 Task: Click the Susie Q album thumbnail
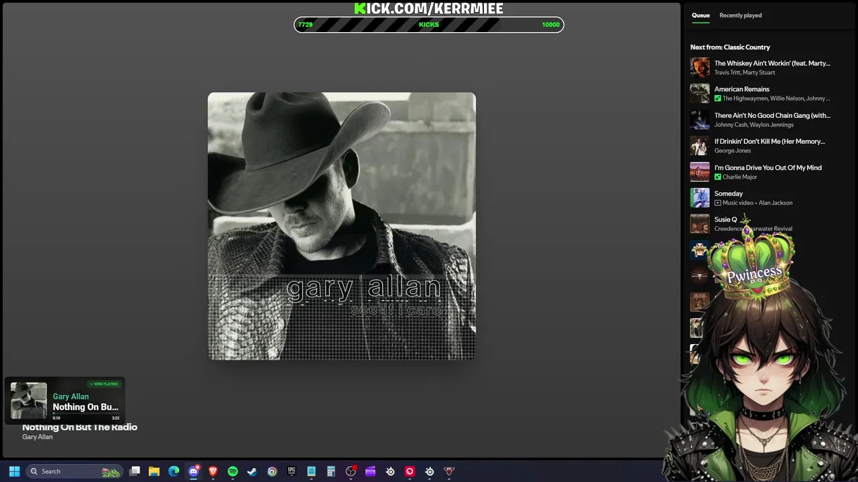pyautogui.click(x=700, y=224)
